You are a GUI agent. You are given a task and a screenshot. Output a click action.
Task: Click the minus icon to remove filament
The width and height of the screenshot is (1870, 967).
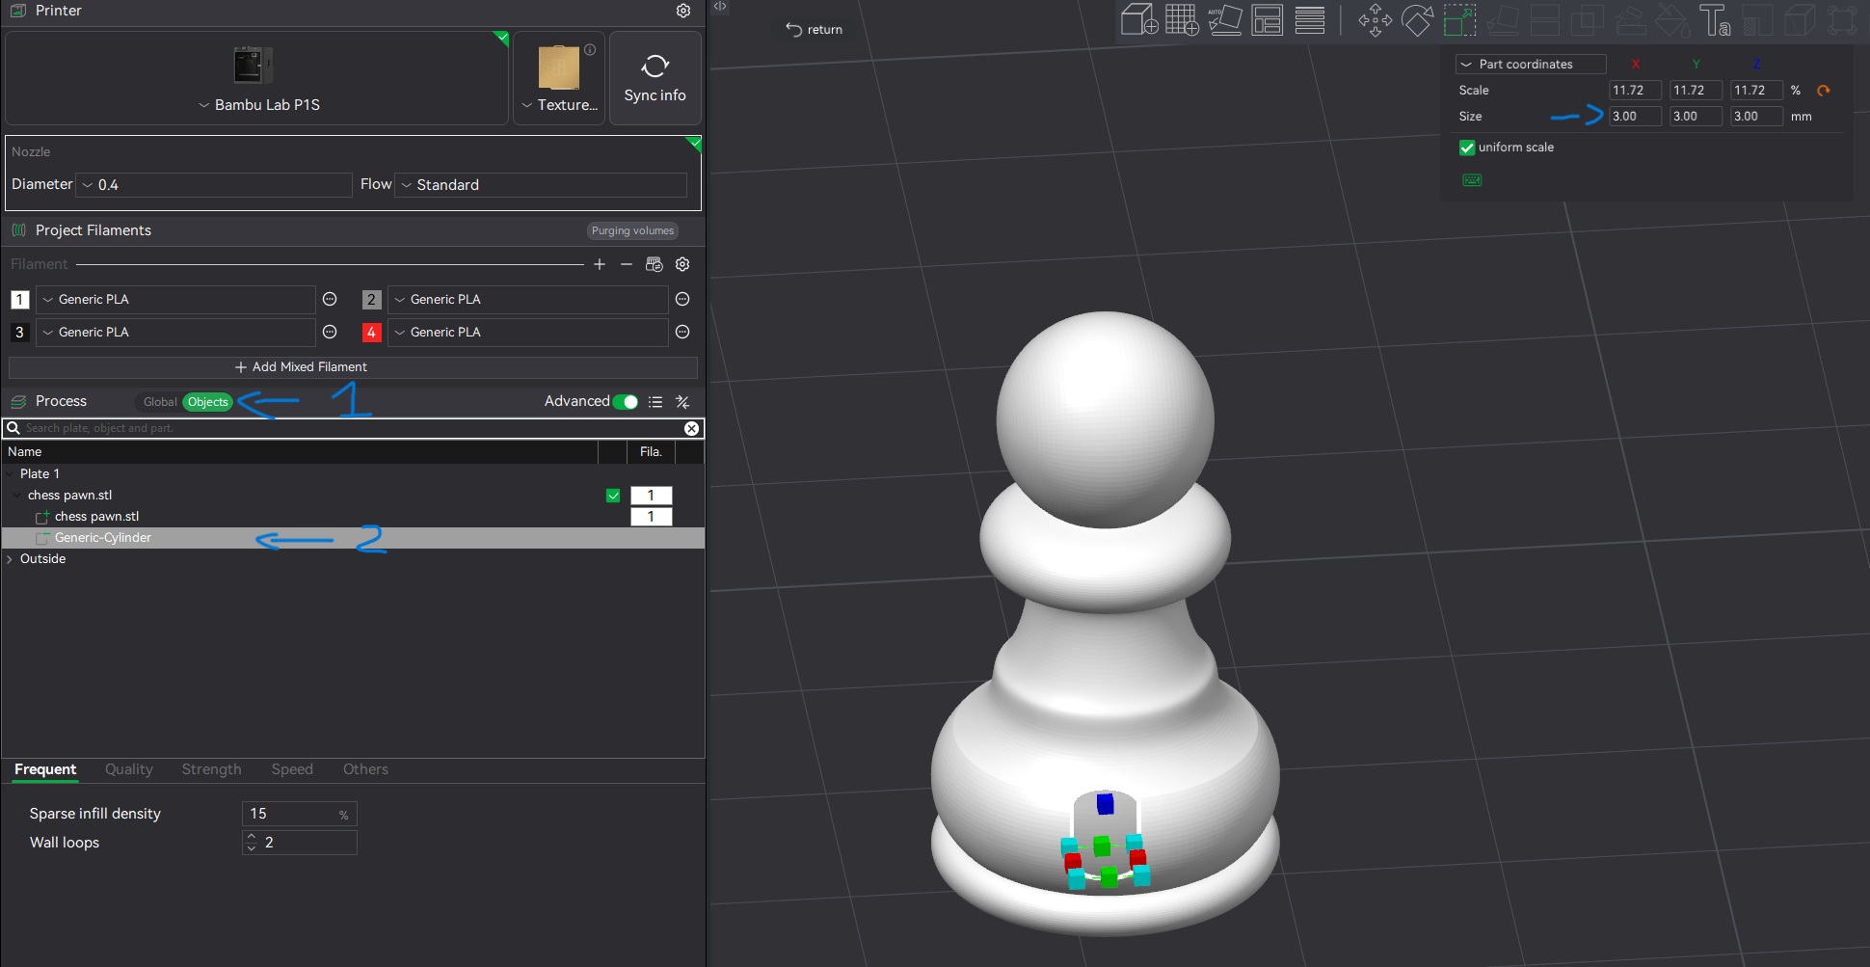627,264
